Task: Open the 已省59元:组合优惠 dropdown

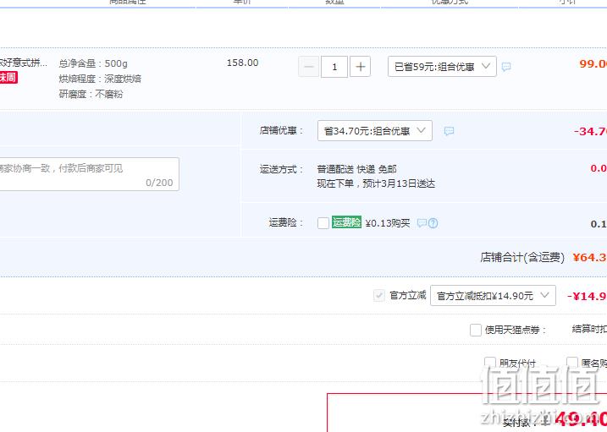Action: [442, 67]
